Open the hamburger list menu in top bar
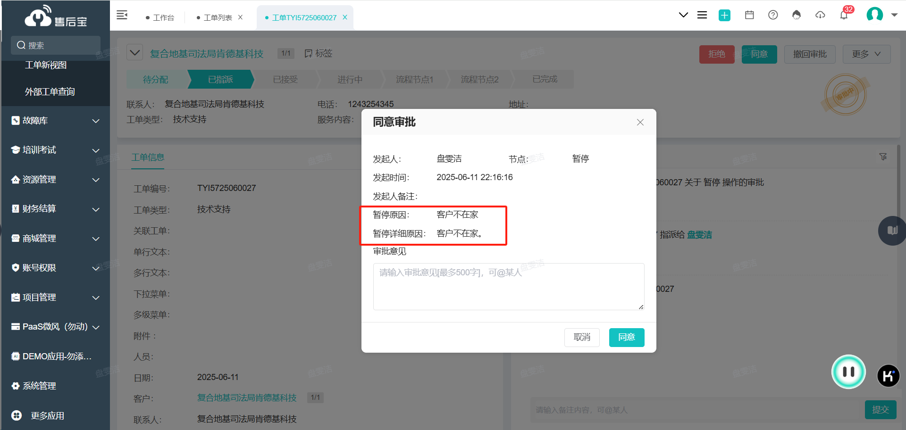Viewport: 906px width, 430px height. (702, 15)
